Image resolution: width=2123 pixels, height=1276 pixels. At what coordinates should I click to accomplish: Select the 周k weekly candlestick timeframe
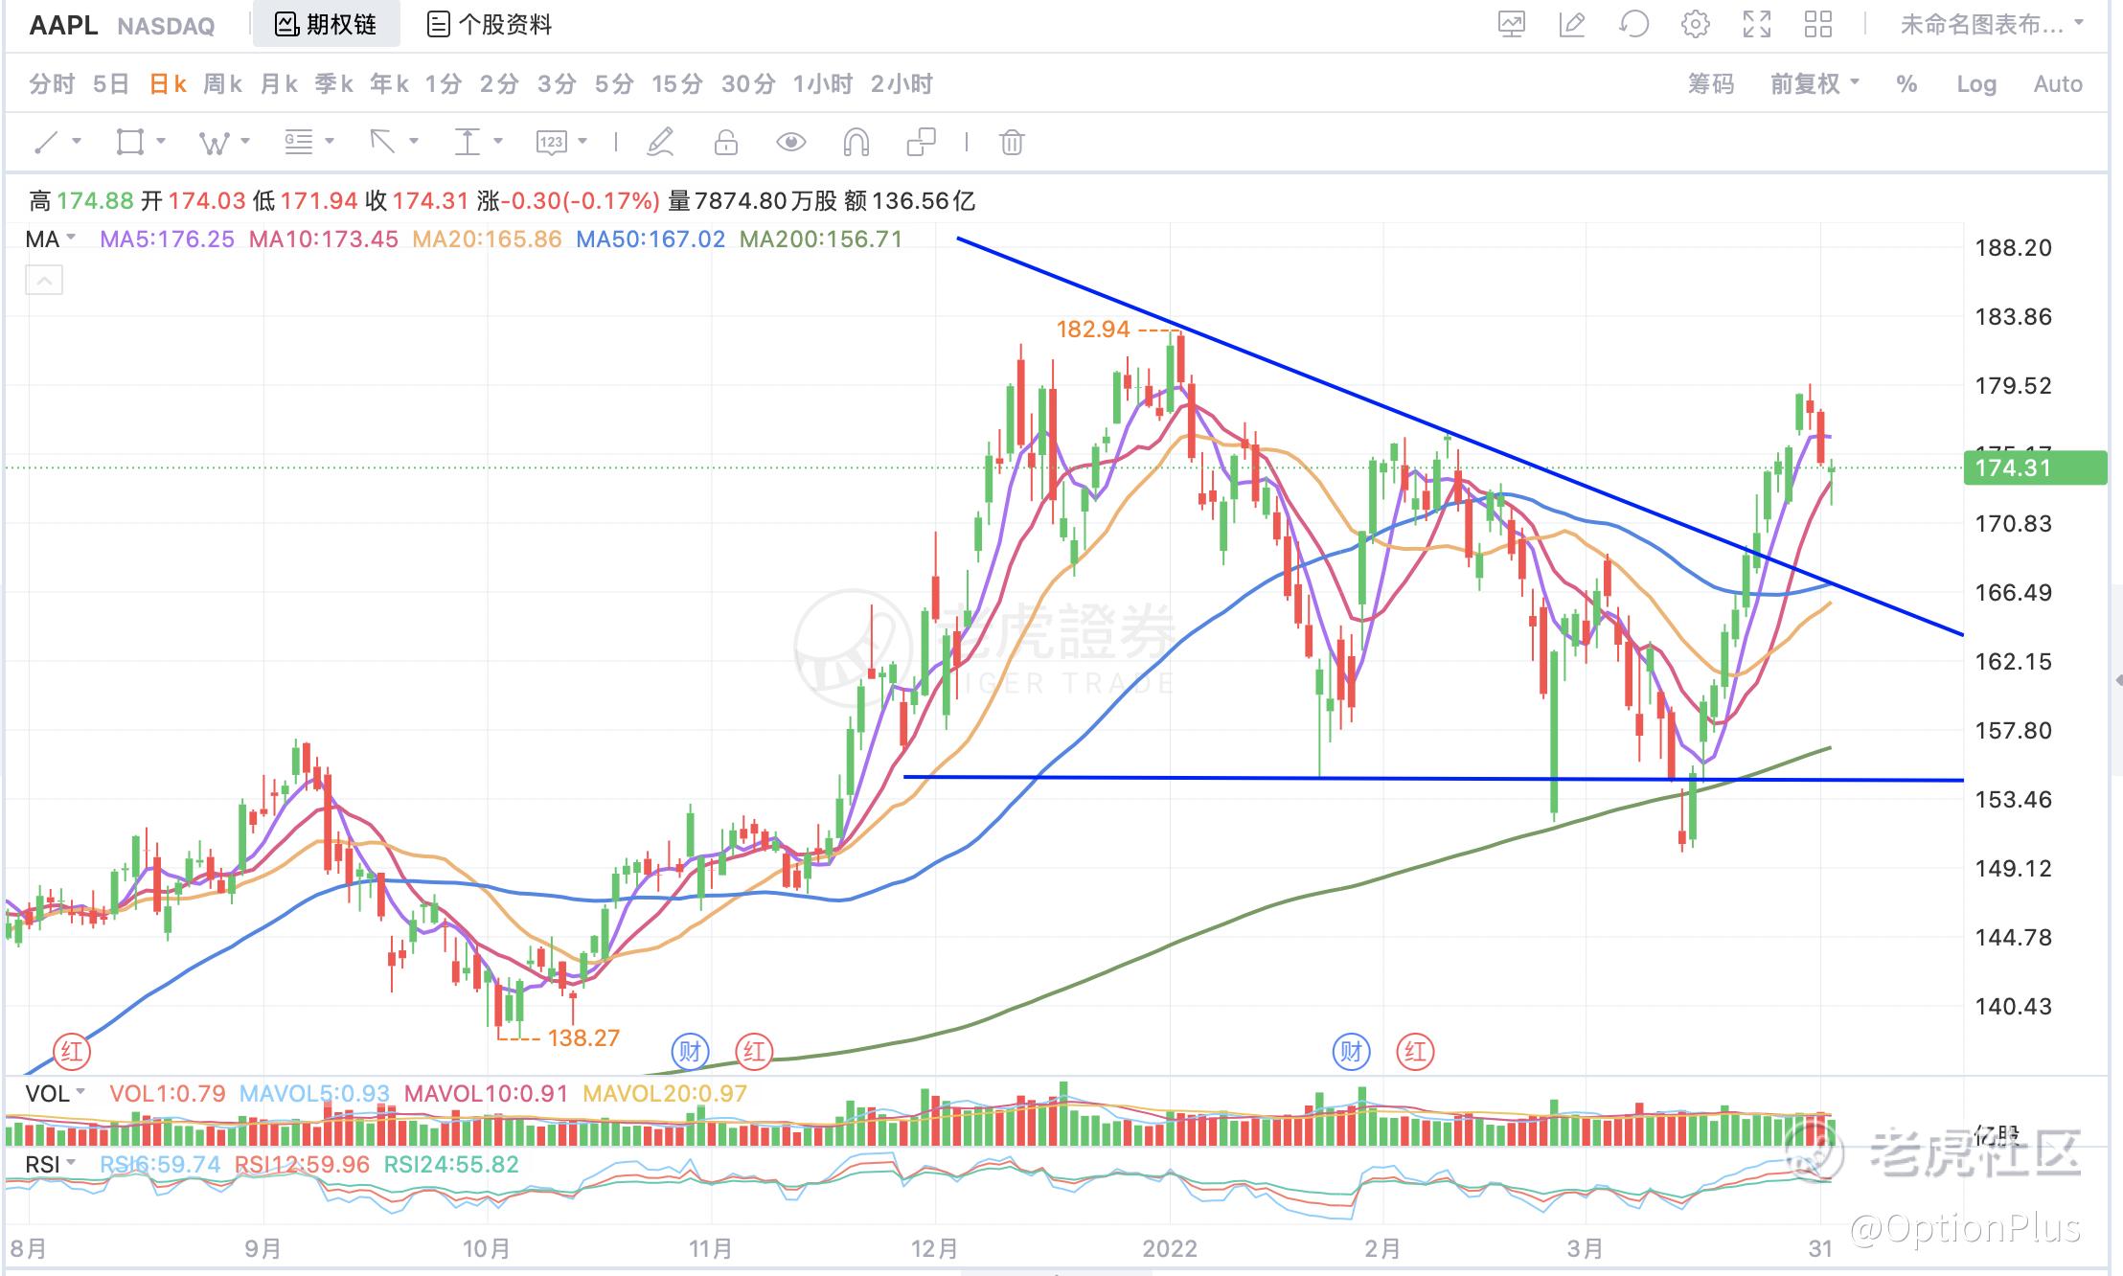point(222,84)
